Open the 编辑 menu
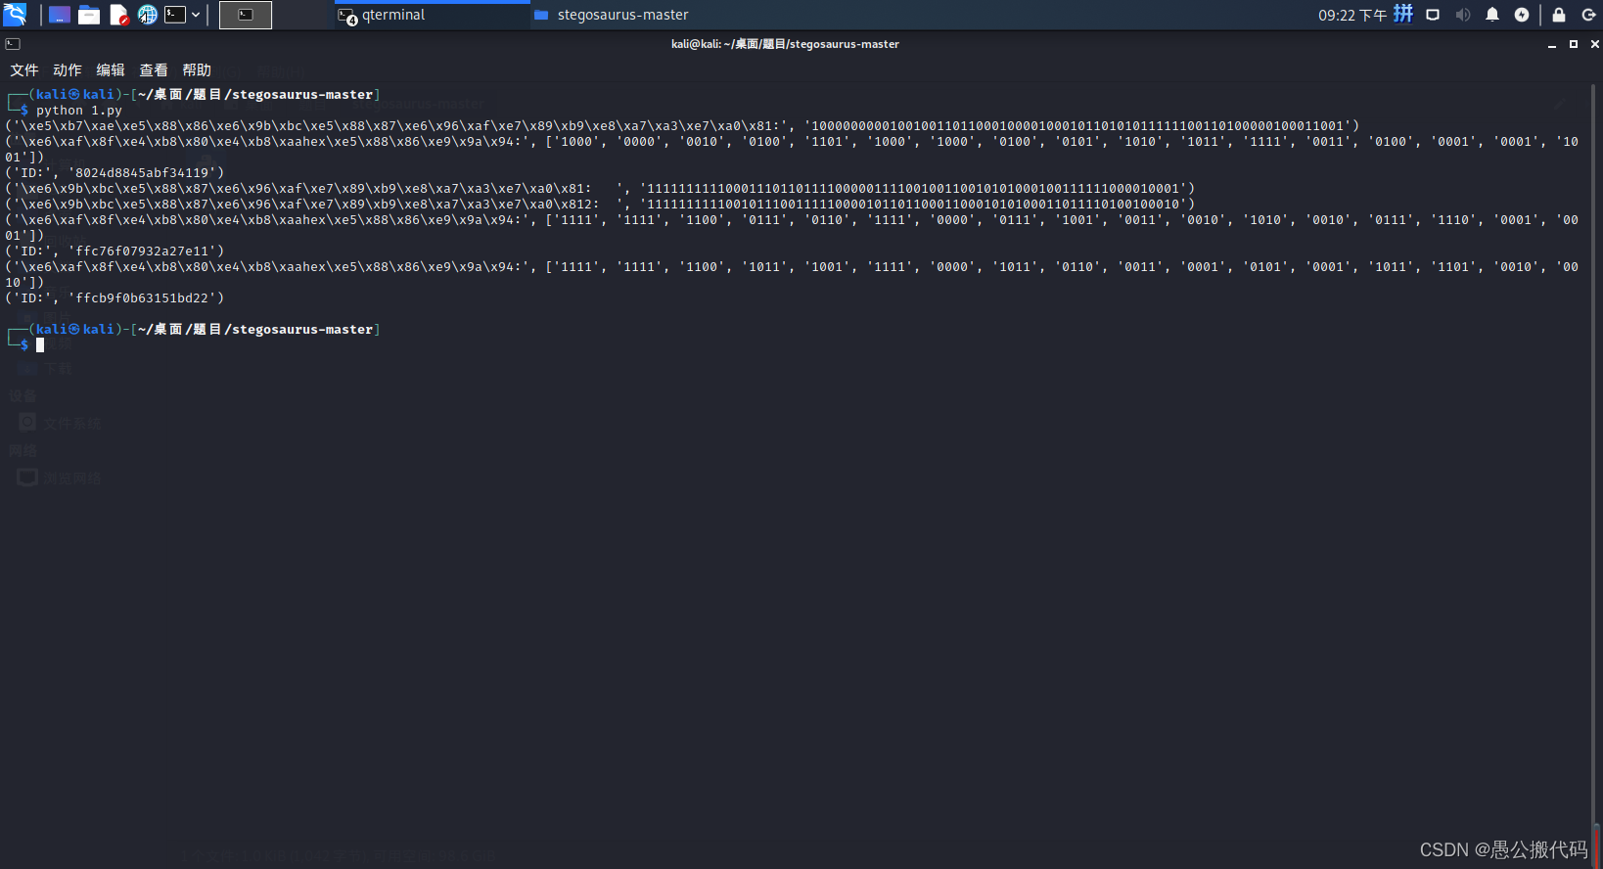The height and width of the screenshot is (869, 1603). 111,70
